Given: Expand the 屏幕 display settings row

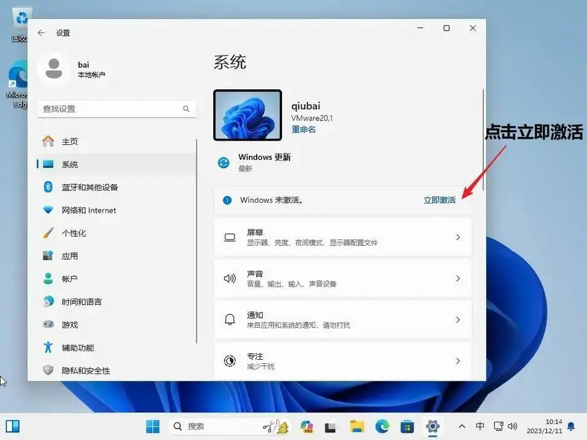Looking at the screenshot, I should 342,237.
